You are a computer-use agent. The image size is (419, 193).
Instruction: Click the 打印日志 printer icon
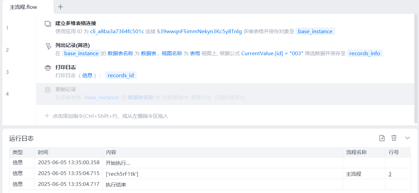pyautogui.click(x=48, y=68)
